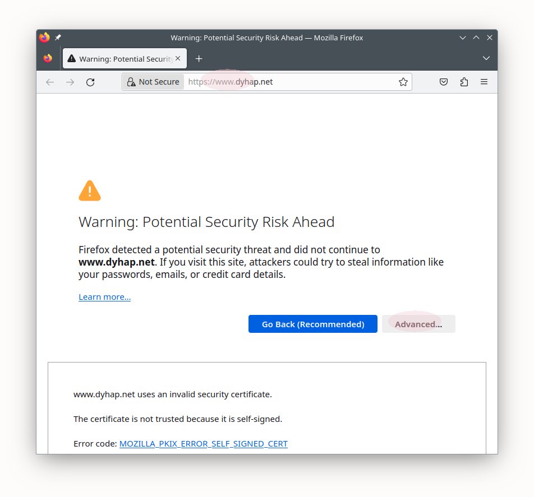
Task: Click the MOZILLA_PKIX_ERROR_SELF_SIGNED_CERT error code link
Action: click(203, 444)
